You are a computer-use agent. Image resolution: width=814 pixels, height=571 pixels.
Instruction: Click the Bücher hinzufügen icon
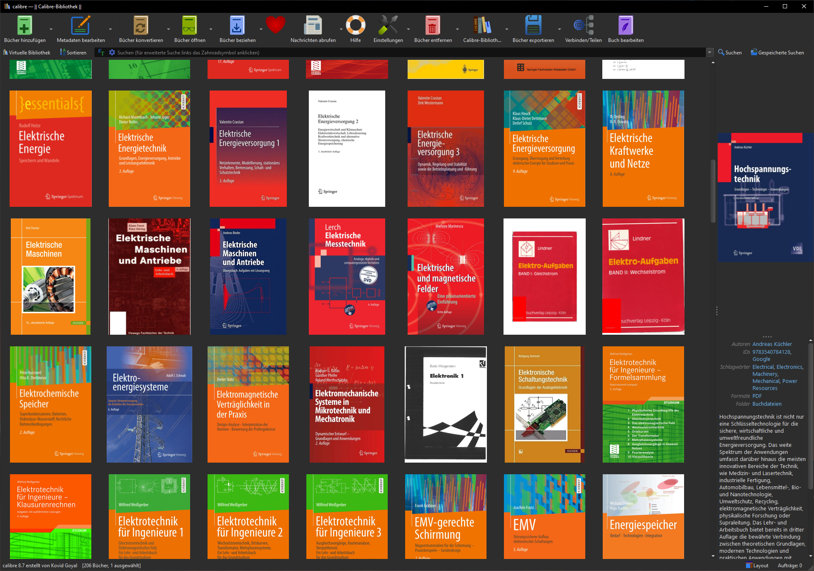(x=24, y=26)
